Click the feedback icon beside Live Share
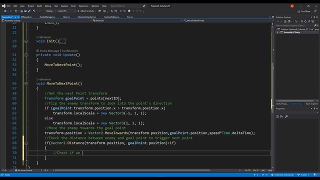Image resolution: width=320 pixels, height=180 pixels. click(315, 11)
